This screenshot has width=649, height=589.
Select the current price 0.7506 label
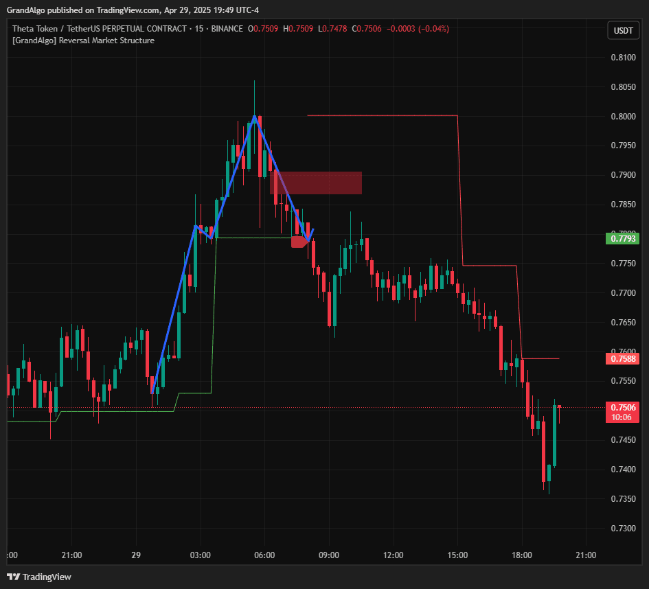(x=622, y=408)
